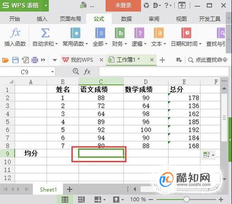Click the Print icon in quick toolbar
Image resolution: width=232 pixels, height=204 pixels.
pos(35,60)
